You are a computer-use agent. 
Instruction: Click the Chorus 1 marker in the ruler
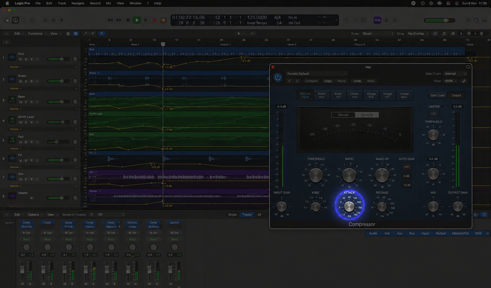tap(225, 44)
